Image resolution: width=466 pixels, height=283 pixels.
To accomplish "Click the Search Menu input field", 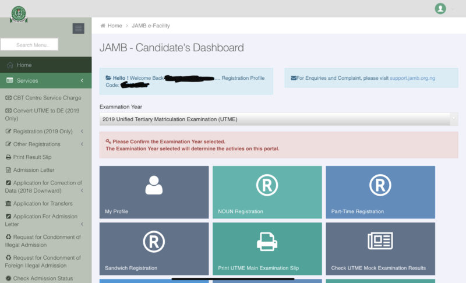I will (29, 44).
